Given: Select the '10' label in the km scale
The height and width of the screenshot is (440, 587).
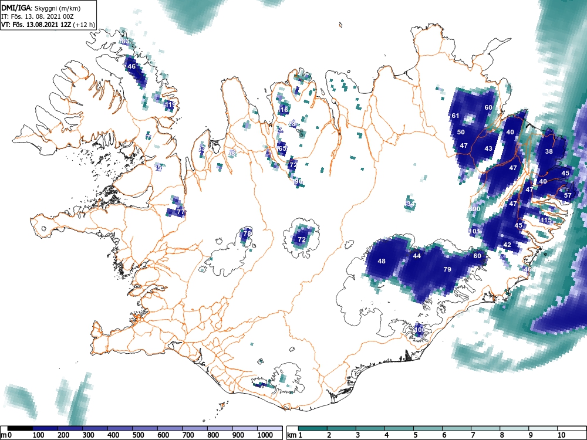Looking at the screenshot, I should (561, 435).
